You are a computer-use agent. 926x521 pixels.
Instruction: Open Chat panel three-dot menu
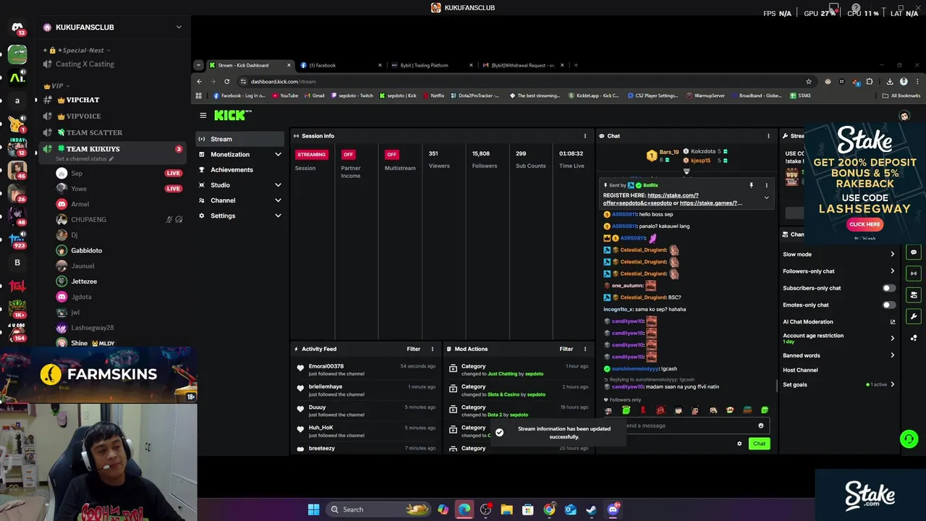(x=768, y=136)
